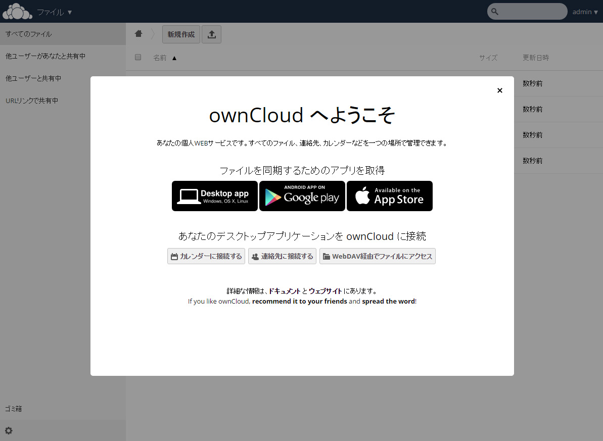Click the upload arrow icon button
Screen dimensions: 603x441
pos(211,34)
